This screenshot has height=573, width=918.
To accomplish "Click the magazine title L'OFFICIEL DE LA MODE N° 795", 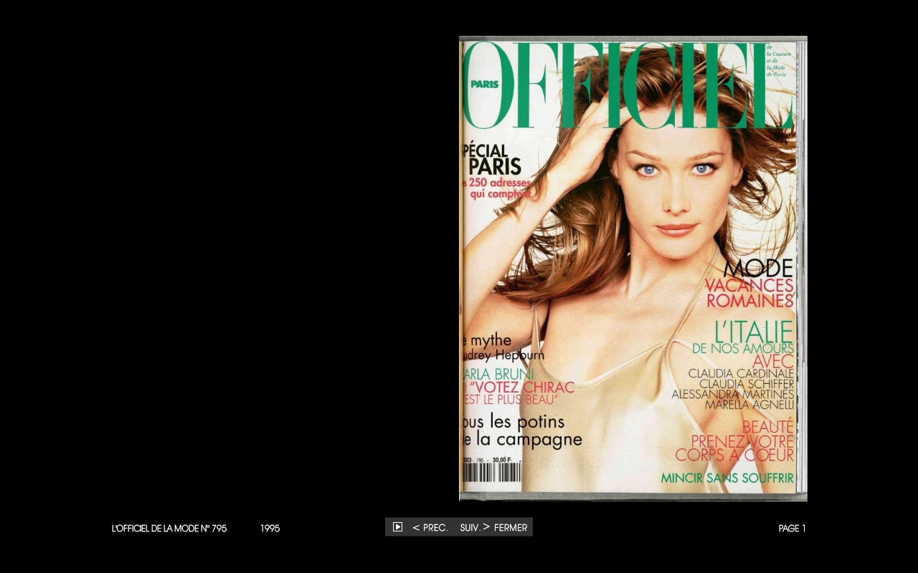I will tap(169, 529).
